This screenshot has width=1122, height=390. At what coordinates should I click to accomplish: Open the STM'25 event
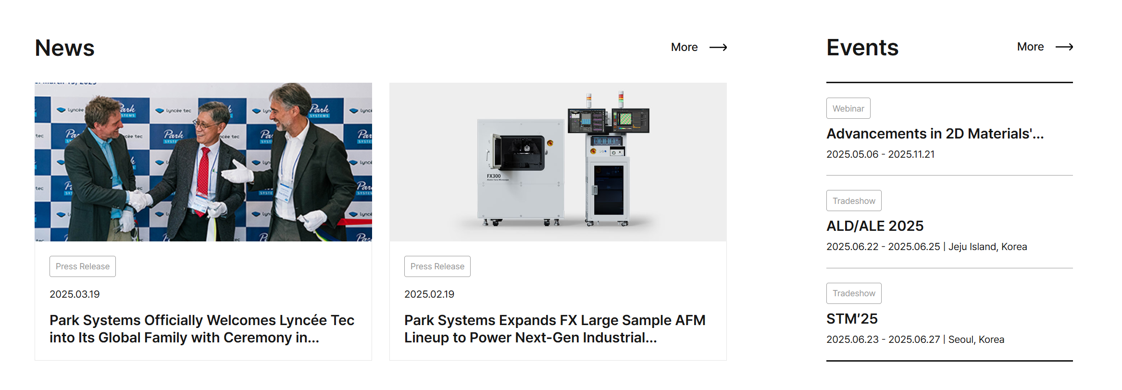coord(852,319)
